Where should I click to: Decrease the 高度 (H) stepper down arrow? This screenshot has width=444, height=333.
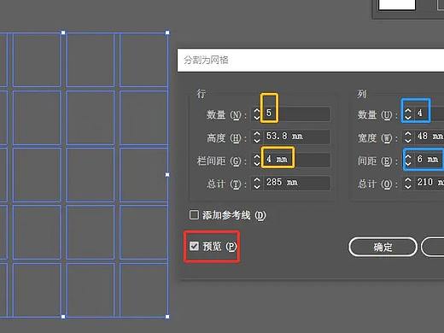(x=257, y=141)
